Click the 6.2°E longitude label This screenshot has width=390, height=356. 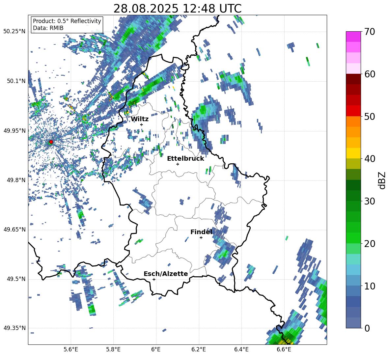click(199, 350)
